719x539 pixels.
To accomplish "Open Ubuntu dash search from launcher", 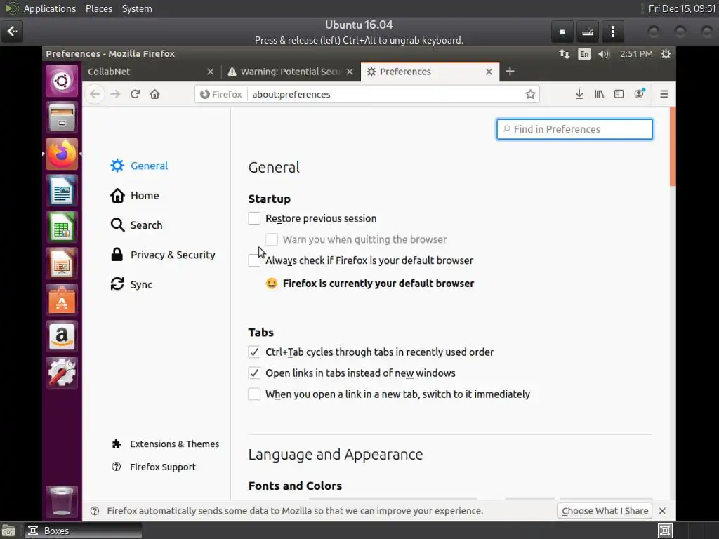I will 62,81.
